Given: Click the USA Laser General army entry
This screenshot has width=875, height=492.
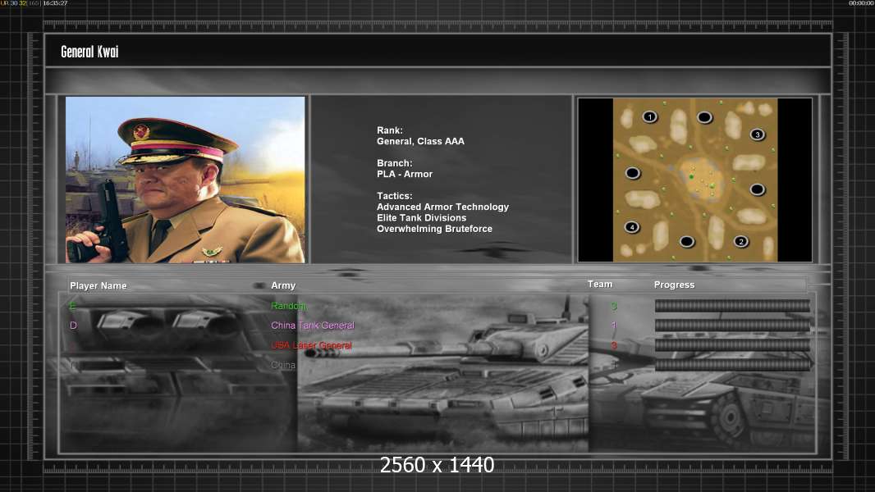Looking at the screenshot, I should 311,345.
